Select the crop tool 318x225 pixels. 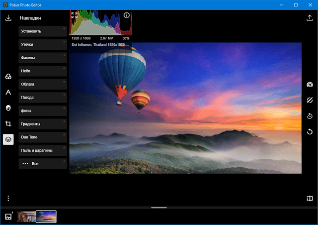click(x=8, y=123)
